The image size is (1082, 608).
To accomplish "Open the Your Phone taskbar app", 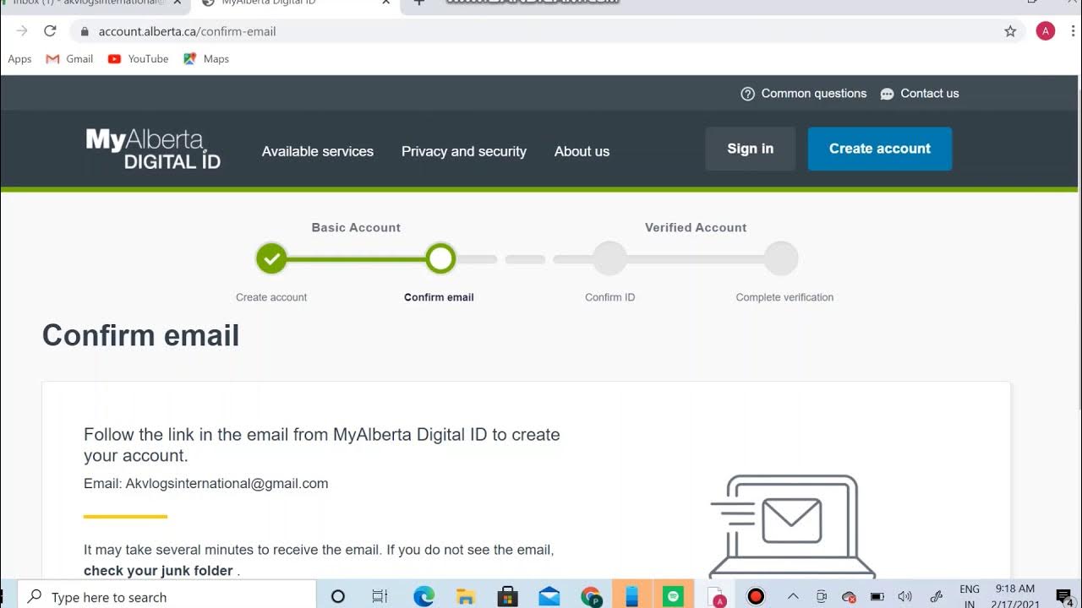I will tap(631, 596).
